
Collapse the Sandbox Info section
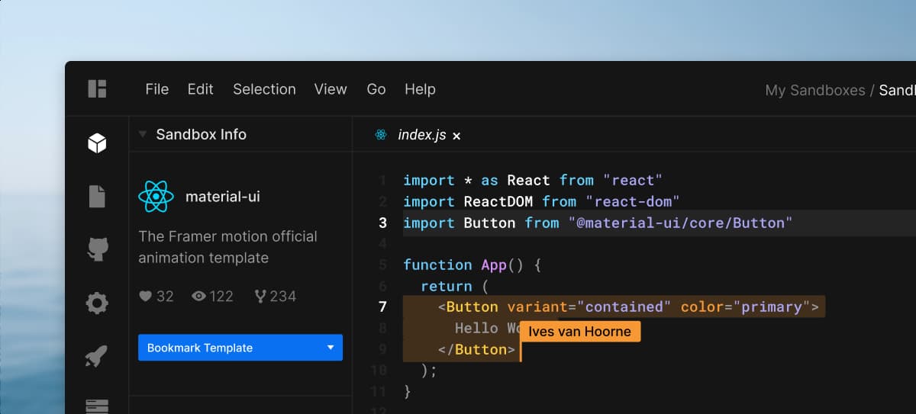[142, 134]
